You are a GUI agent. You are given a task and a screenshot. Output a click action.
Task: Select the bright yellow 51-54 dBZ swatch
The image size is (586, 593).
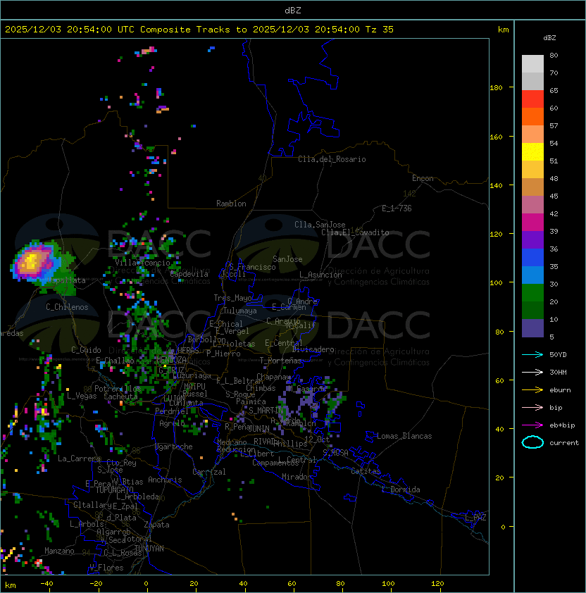pyautogui.click(x=532, y=152)
